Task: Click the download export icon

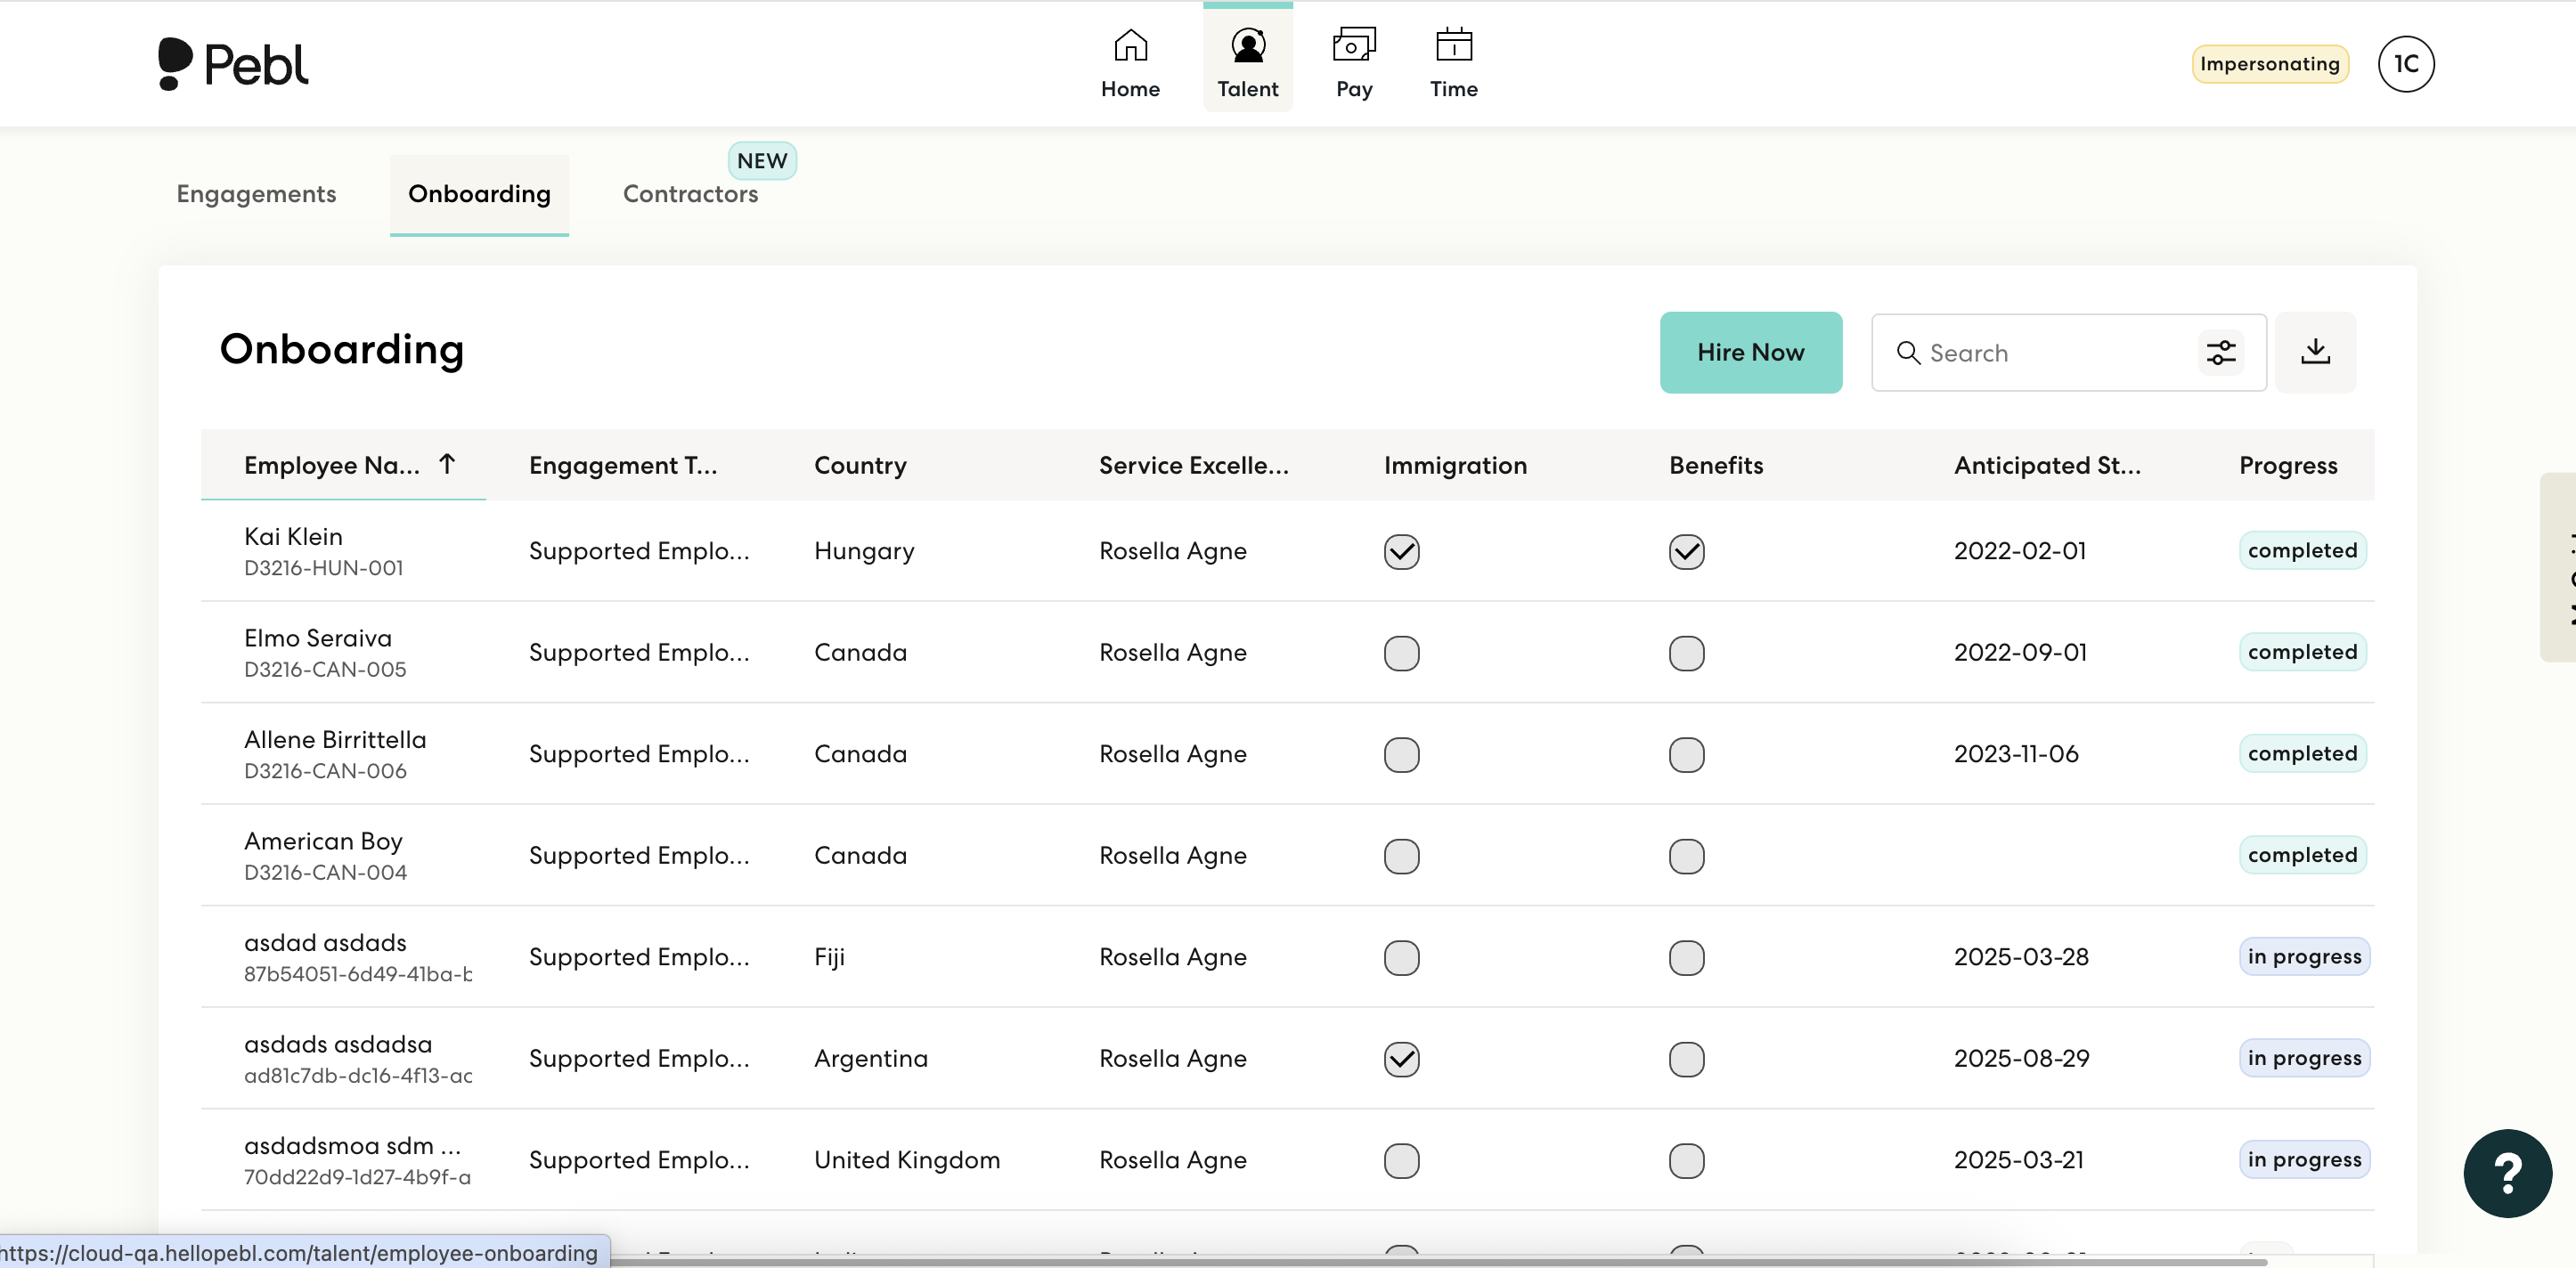Action: tap(2315, 353)
